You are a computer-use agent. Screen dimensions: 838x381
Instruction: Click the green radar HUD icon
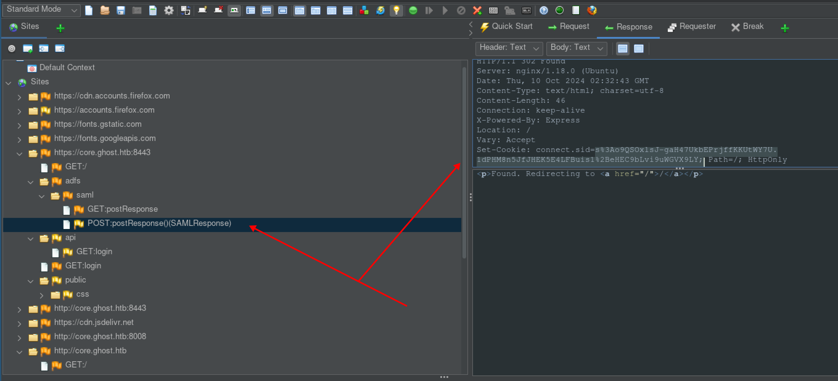tap(560, 11)
